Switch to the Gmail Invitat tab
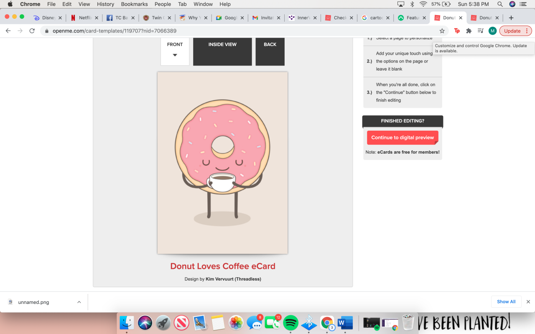This screenshot has height=334, width=535. tap(266, 18)
